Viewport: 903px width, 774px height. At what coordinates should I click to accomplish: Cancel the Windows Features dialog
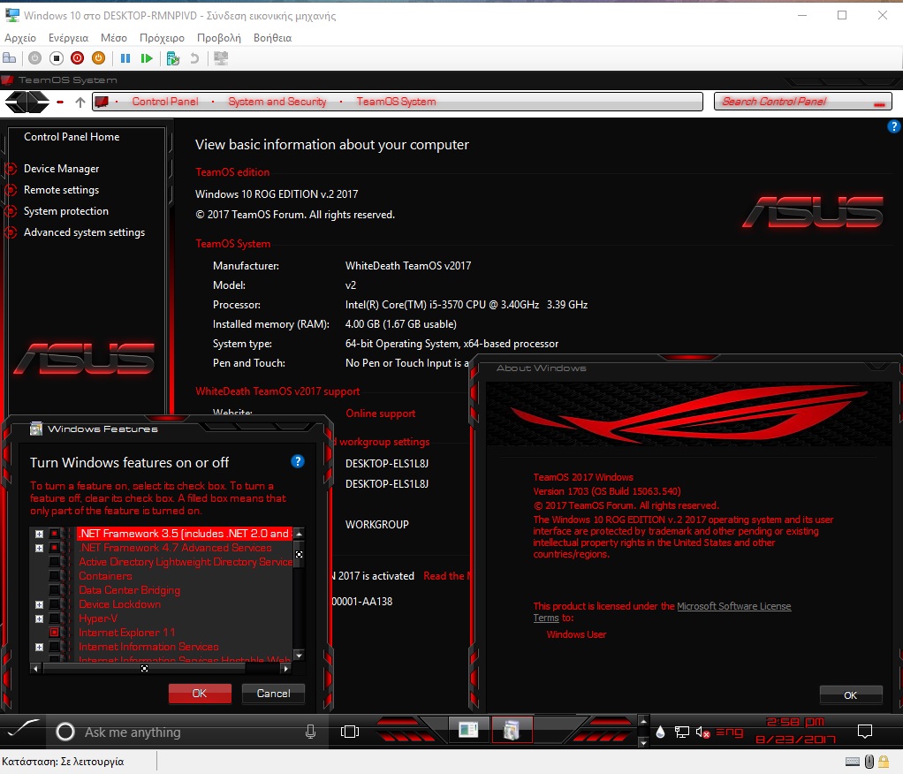tap(273, 694)
